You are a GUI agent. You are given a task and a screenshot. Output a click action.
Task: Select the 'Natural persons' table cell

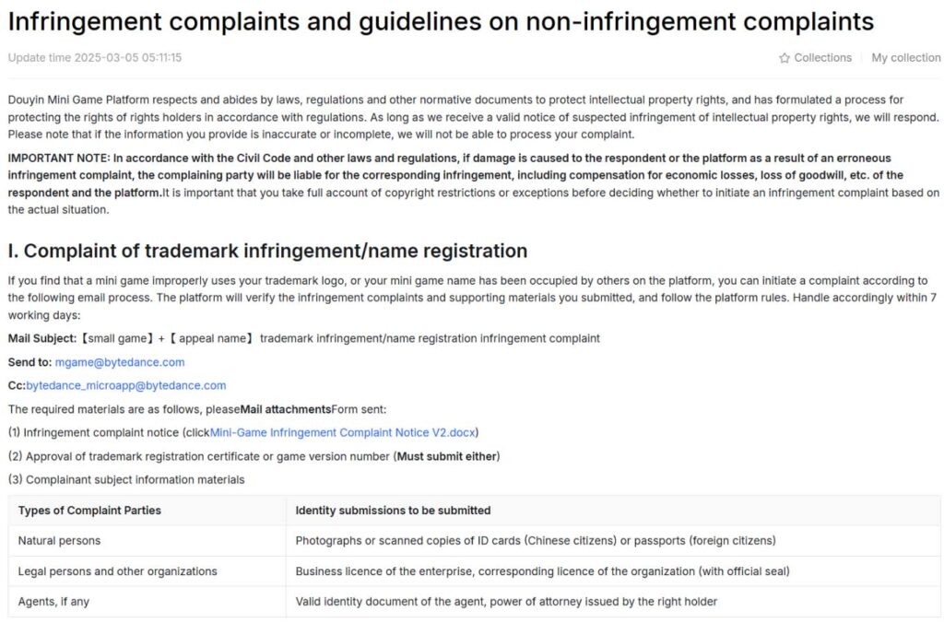pyautogui.click(x=147, y=541)
